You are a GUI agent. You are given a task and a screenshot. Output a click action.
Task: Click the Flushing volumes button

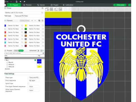point(25,21)
